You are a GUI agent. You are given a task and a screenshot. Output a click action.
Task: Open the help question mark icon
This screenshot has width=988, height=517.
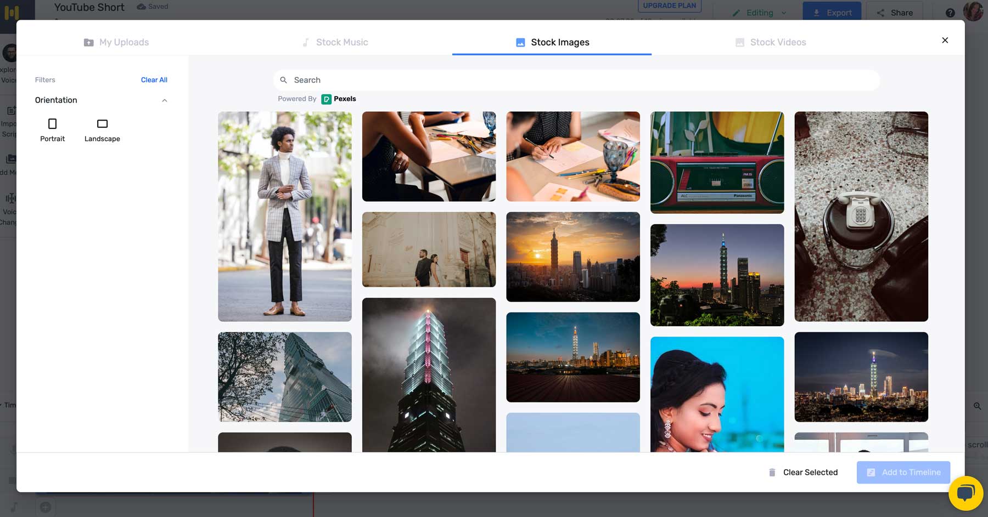[950, 13]
